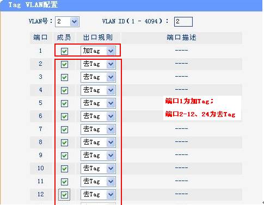Toggle the member checkbox for port 6
This screenshot has height=205, width=264.
tap(64, 116)
